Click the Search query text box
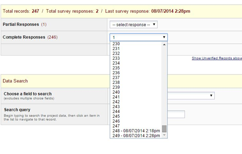The image size is (242, 154). tap(176, 114)
